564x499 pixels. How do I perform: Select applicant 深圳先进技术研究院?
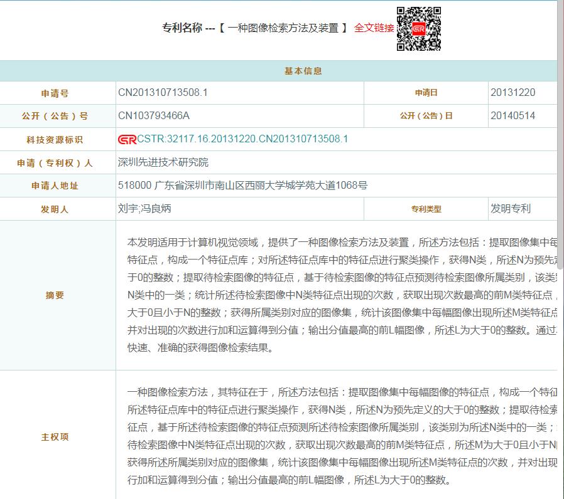point(163,162)
